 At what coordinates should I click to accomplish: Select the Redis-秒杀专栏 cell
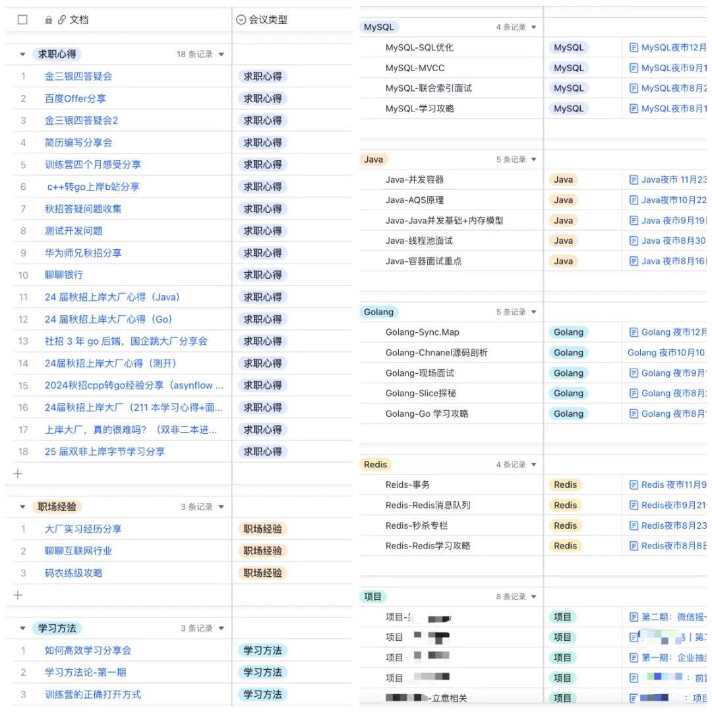pyautogui.click(x=452, y=525)
